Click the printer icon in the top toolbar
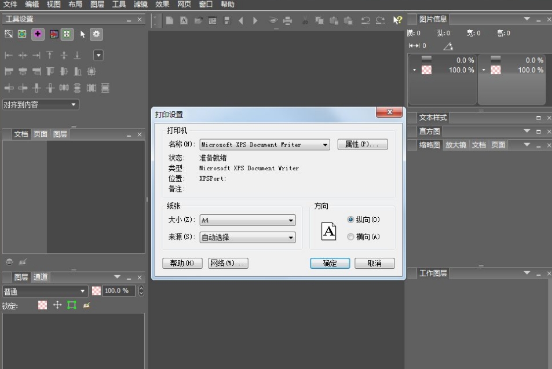552x369 pixels. tap(288, 21)
